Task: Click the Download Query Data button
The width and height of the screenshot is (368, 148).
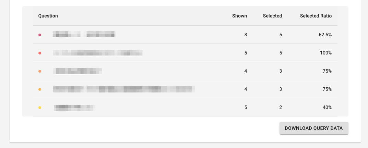Action: (314, 128)
